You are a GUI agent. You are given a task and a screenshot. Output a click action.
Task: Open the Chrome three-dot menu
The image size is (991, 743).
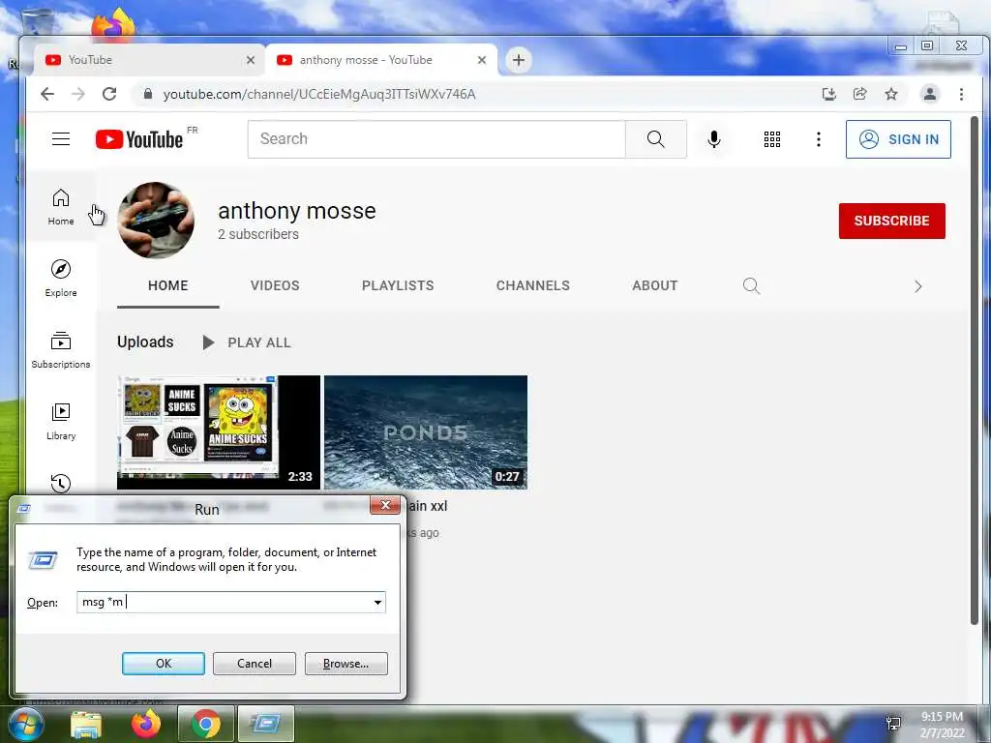(x=961, y=94)
